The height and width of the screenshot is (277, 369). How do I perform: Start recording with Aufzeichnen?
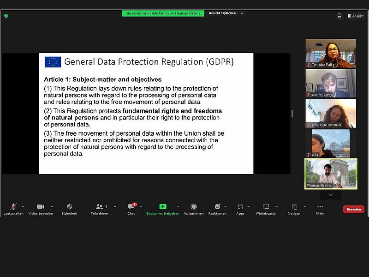(x=193, y=207)
